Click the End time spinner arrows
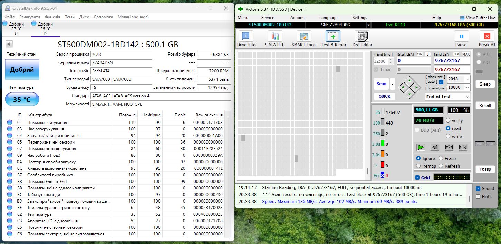This screenshot has width=501, height=244. coord(391,61)
